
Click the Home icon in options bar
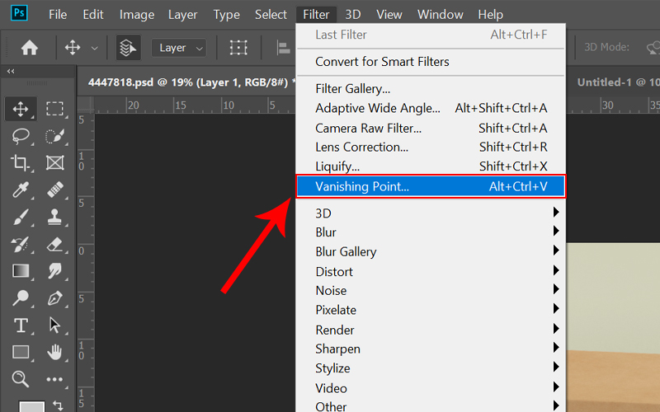click(30, 48)
